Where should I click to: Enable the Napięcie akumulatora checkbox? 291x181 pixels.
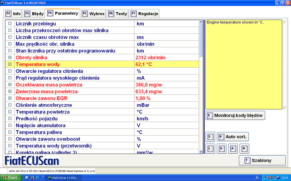pyautogui.click(x=10, y=125)
